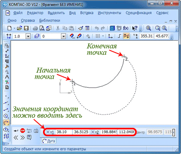
Task: Open the cursor step 1.0 dropdown
Action: pyautogui.click(x=28, y=36)
